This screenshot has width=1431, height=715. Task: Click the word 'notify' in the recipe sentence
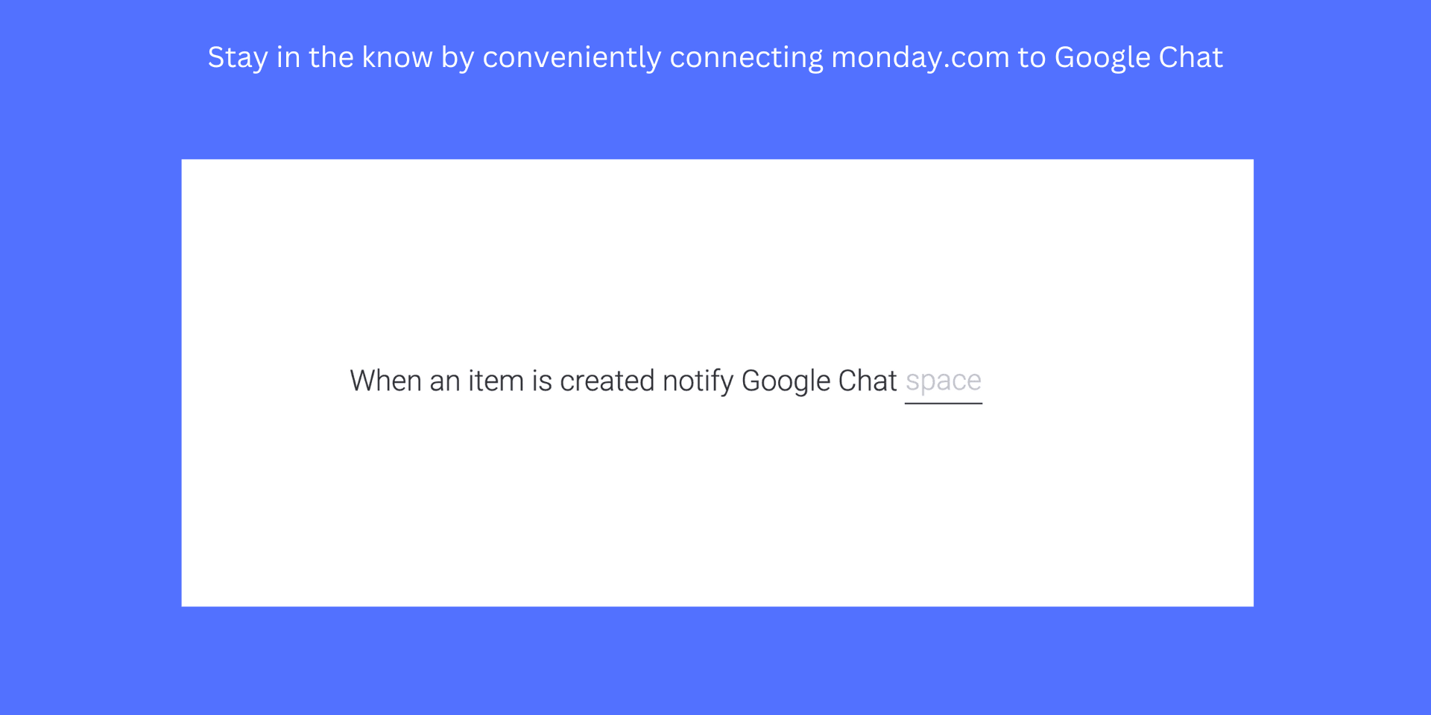point(698,382)
